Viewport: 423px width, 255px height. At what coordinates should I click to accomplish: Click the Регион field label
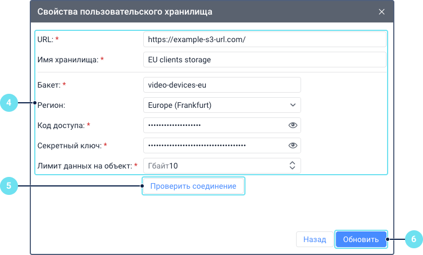[51, 105]
